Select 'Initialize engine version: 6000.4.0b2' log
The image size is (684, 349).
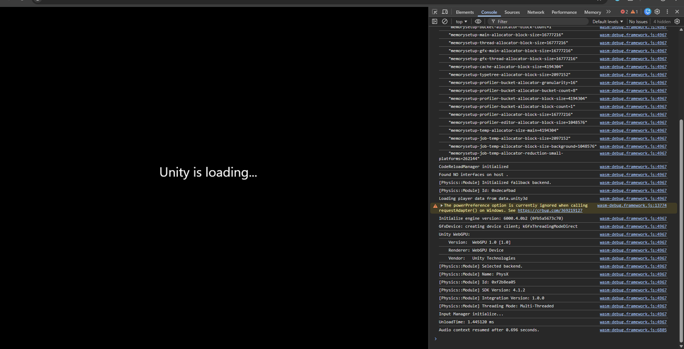tap(501, 218)
